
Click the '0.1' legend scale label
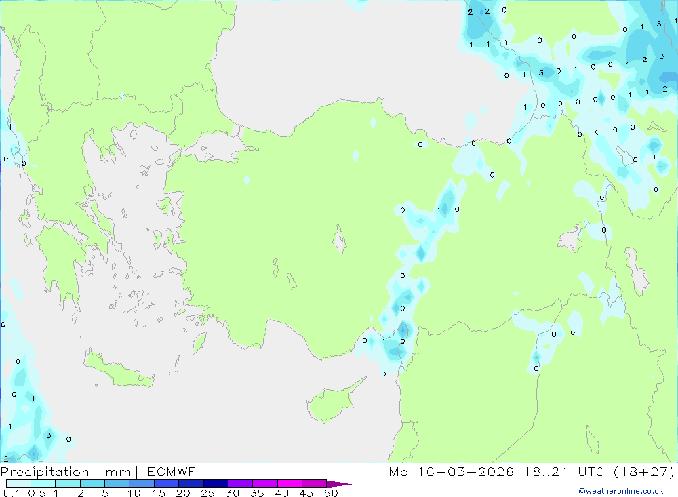(12, 493)
